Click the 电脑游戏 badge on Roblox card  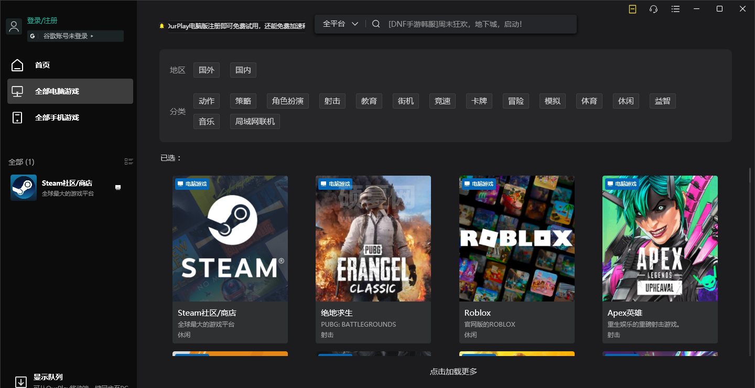(479, 184)
